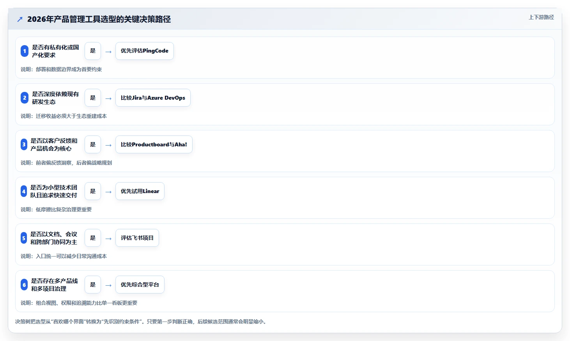Click the footer sentence starting with 决策树把选型从
This screenshot has height=341, width=570.
tap(142, 322)
